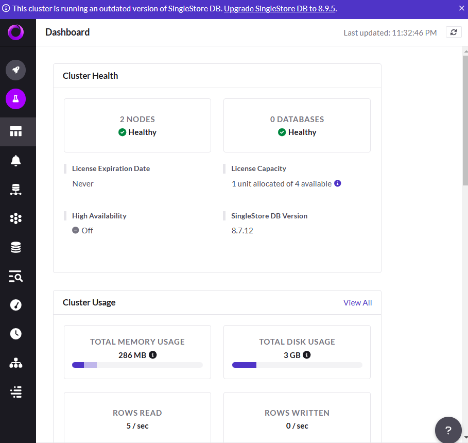Viewport: 468px width, 443px height.
Task: Dismiss the outdated version banner
Action: pyautogui.click(x=461, y=8)
